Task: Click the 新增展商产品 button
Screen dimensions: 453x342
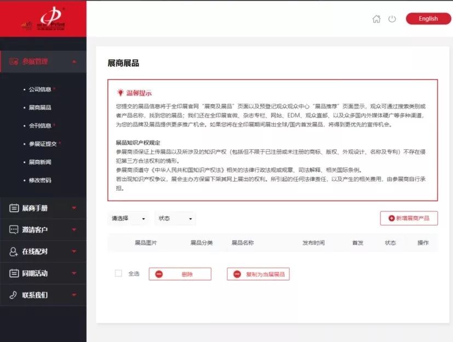Action: coord(409,218)
